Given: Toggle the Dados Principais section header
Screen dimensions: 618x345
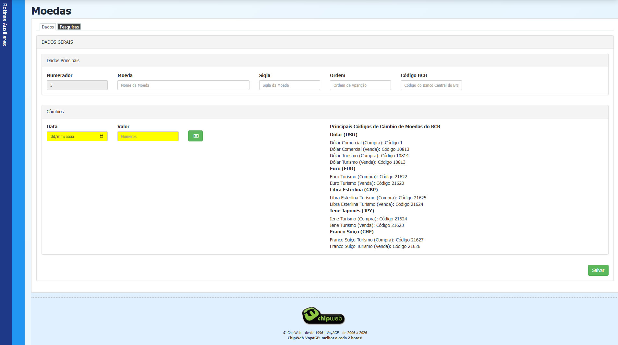Looking at the screenshot, I should (63, 61).
